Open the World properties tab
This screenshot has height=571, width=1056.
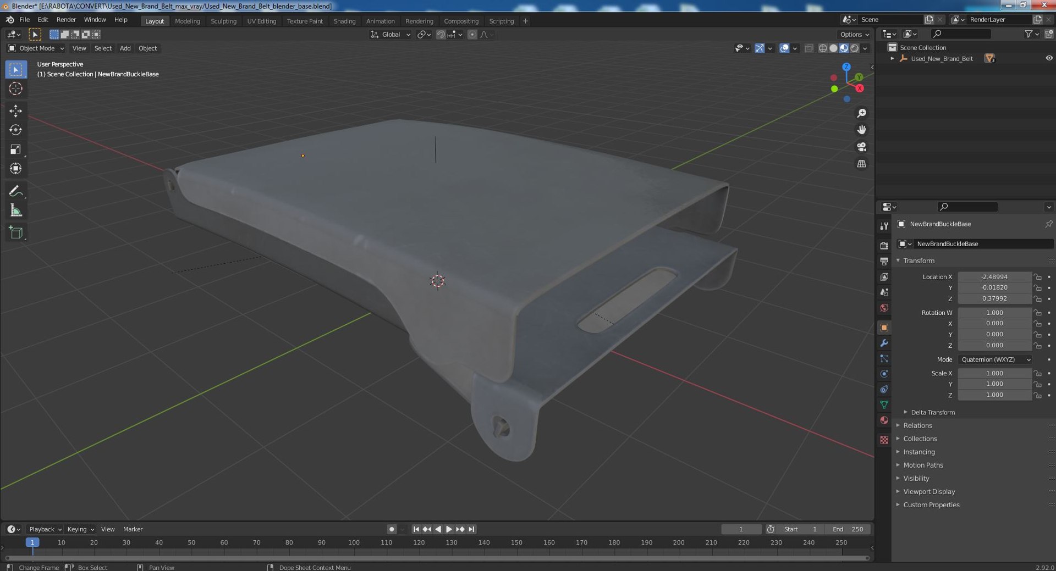[884, 307]
